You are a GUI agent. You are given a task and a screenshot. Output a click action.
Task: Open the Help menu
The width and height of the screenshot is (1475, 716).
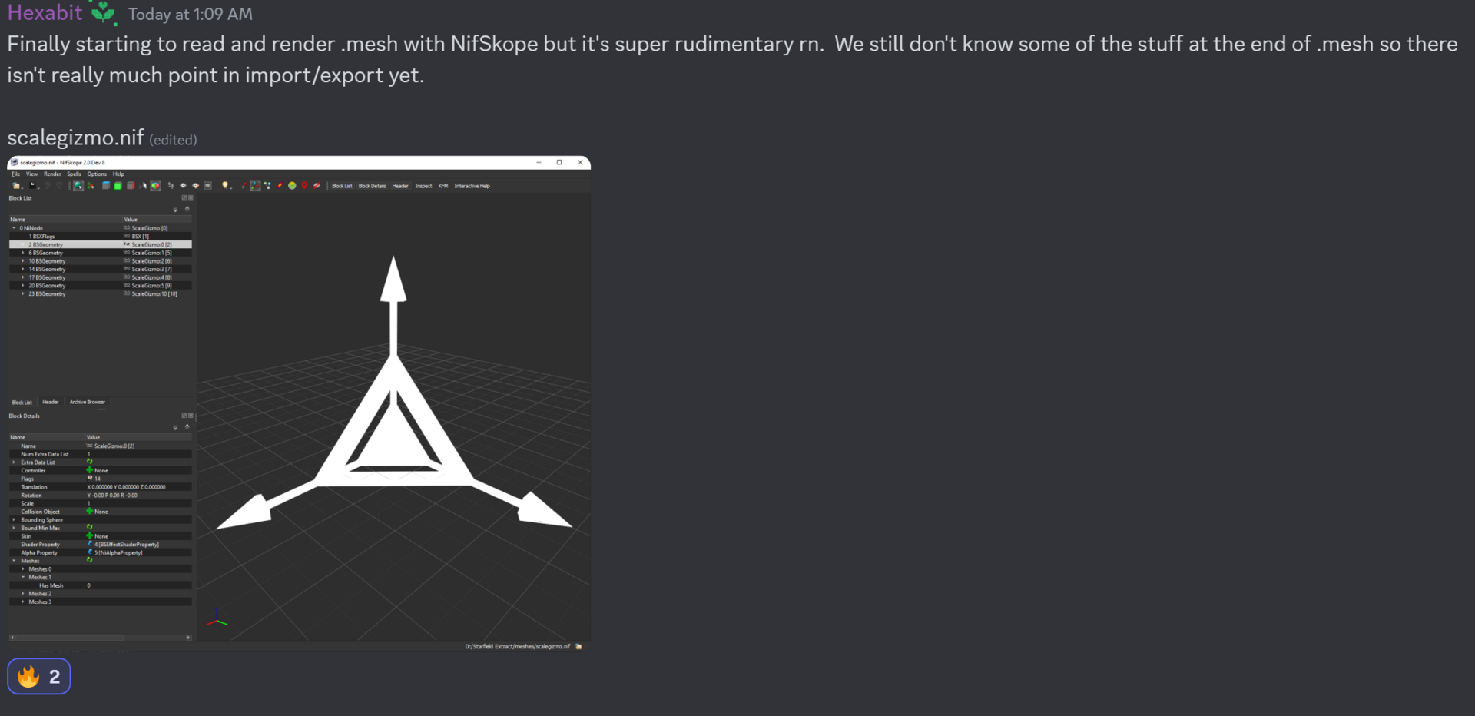118,174
